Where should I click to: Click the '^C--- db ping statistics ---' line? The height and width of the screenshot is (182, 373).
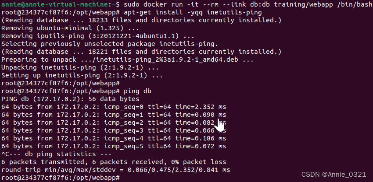click(x=56, y=154)
